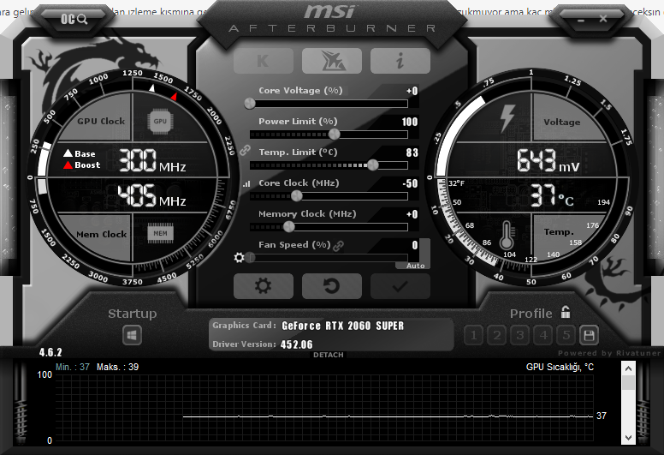The height and width of the screenshot is (455, 664).
Task: Click the Power Limit value 100
Action: pos(410,123)
